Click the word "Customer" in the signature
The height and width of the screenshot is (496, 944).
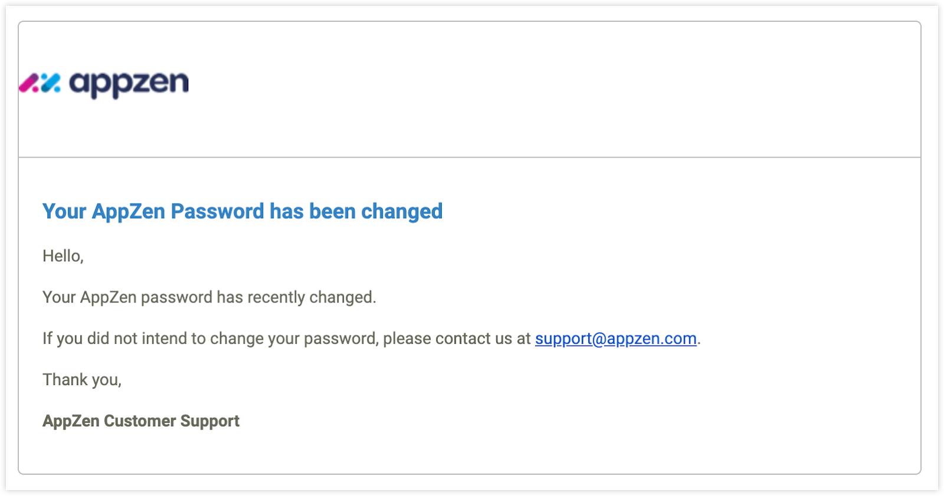pos(140,421)
